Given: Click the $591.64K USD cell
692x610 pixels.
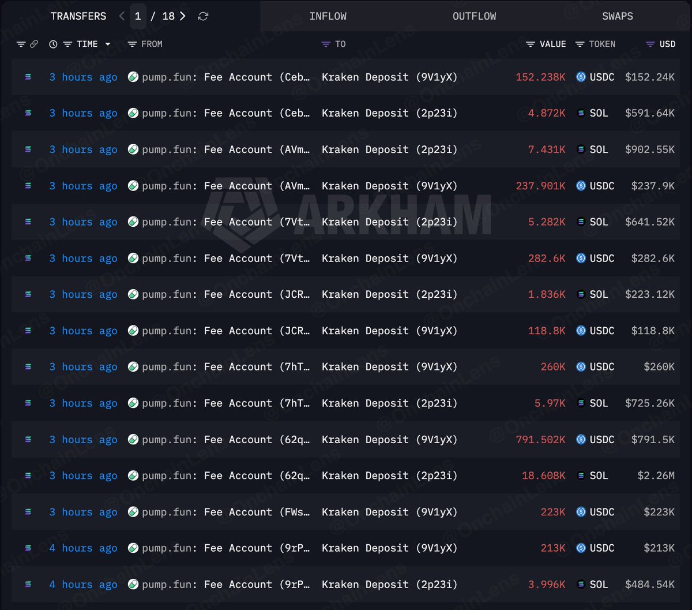Looking at the screenshot, I should click(650, 113).
